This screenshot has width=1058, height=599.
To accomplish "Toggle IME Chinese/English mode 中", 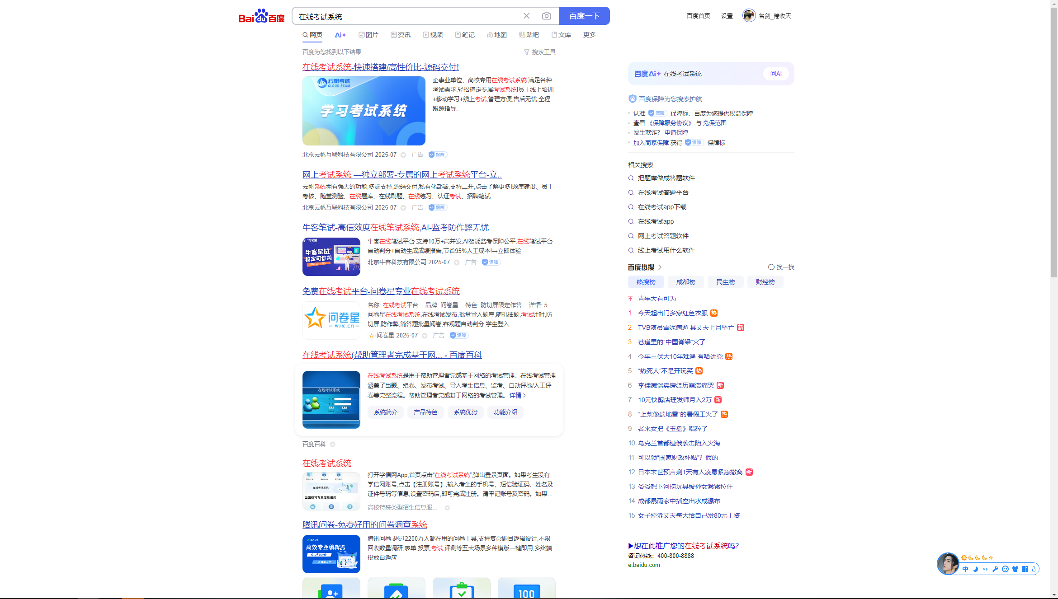I will (x=965, y=569).
